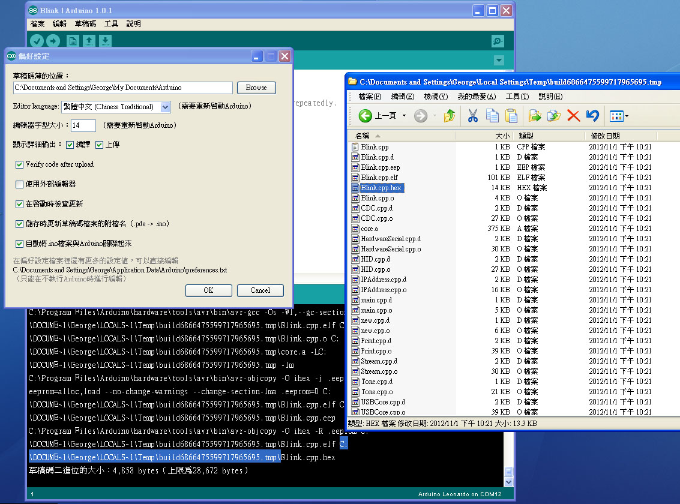Click the Cut scissors icon in Explorer

[473, 116]
